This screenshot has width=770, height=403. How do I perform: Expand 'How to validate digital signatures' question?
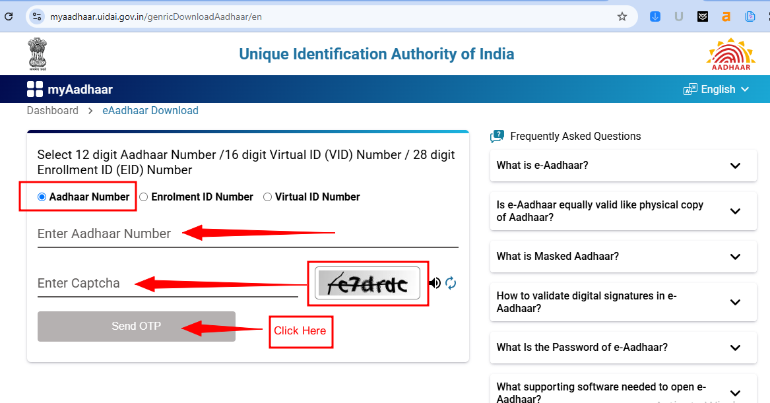(623, 302)
